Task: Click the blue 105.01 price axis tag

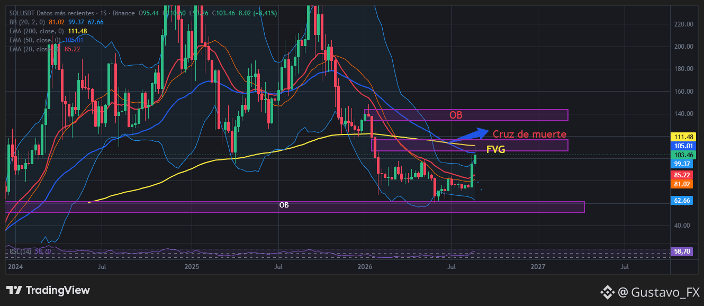Action: [x=682, y=146]
